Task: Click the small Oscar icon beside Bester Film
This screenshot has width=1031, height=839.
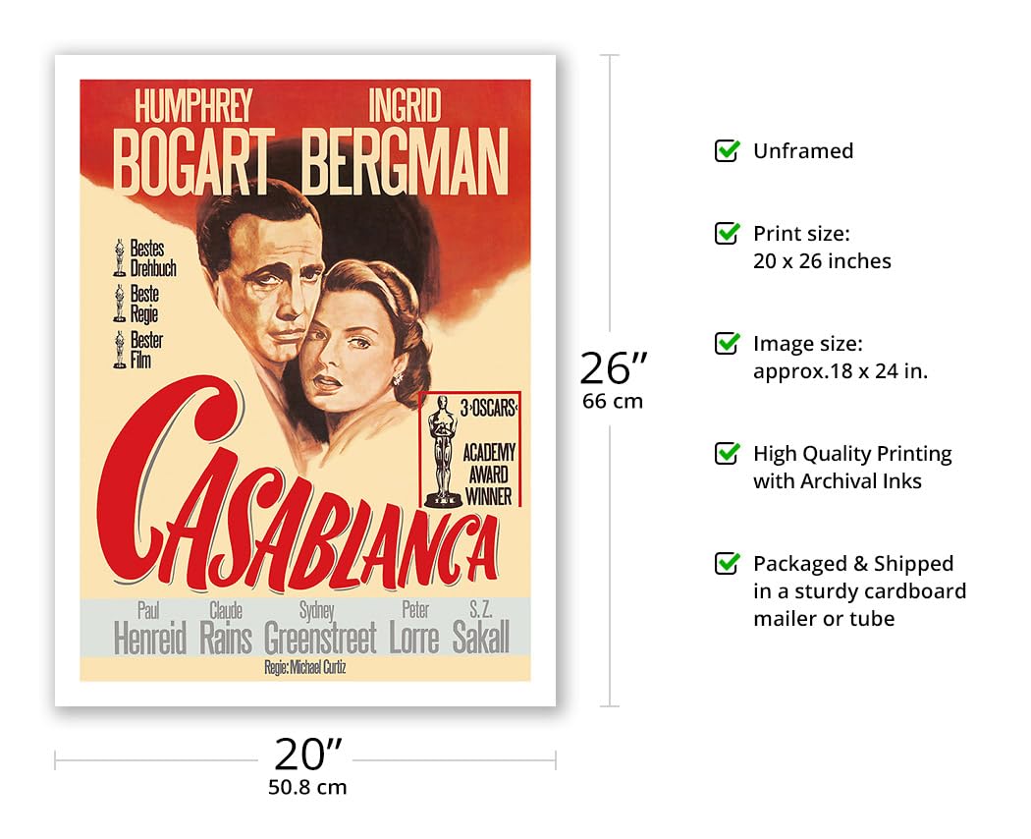Action: pyautogui.click(x=120, y=350)
